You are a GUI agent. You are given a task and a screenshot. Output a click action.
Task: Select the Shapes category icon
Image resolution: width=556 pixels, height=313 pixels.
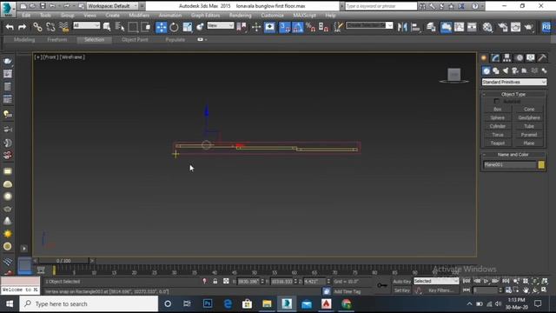pos(496,71)
